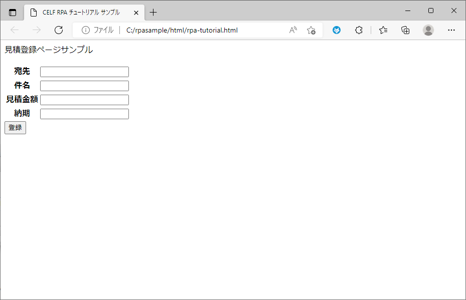
Task: Open the tab actions menu icon
Action: 13,13
